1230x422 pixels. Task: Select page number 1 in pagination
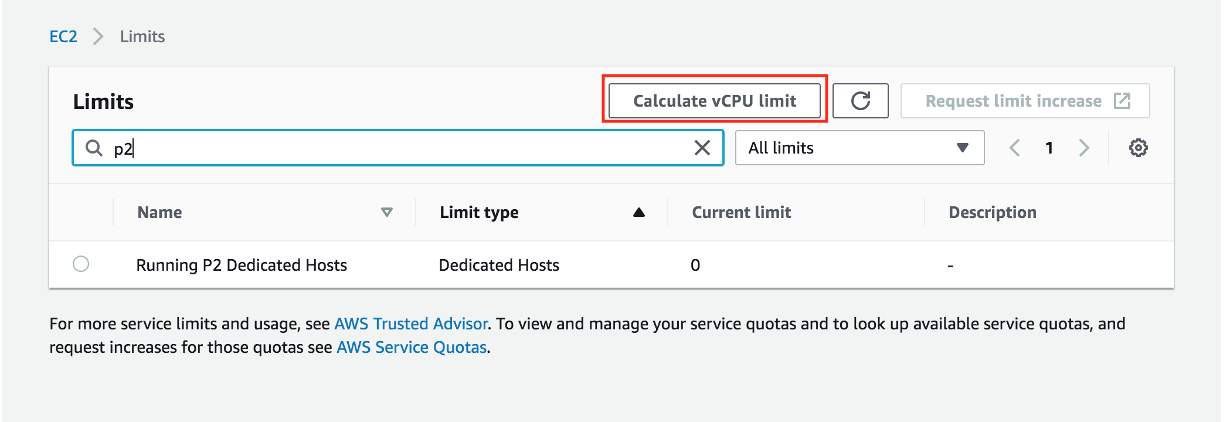tap(1049, 148)
